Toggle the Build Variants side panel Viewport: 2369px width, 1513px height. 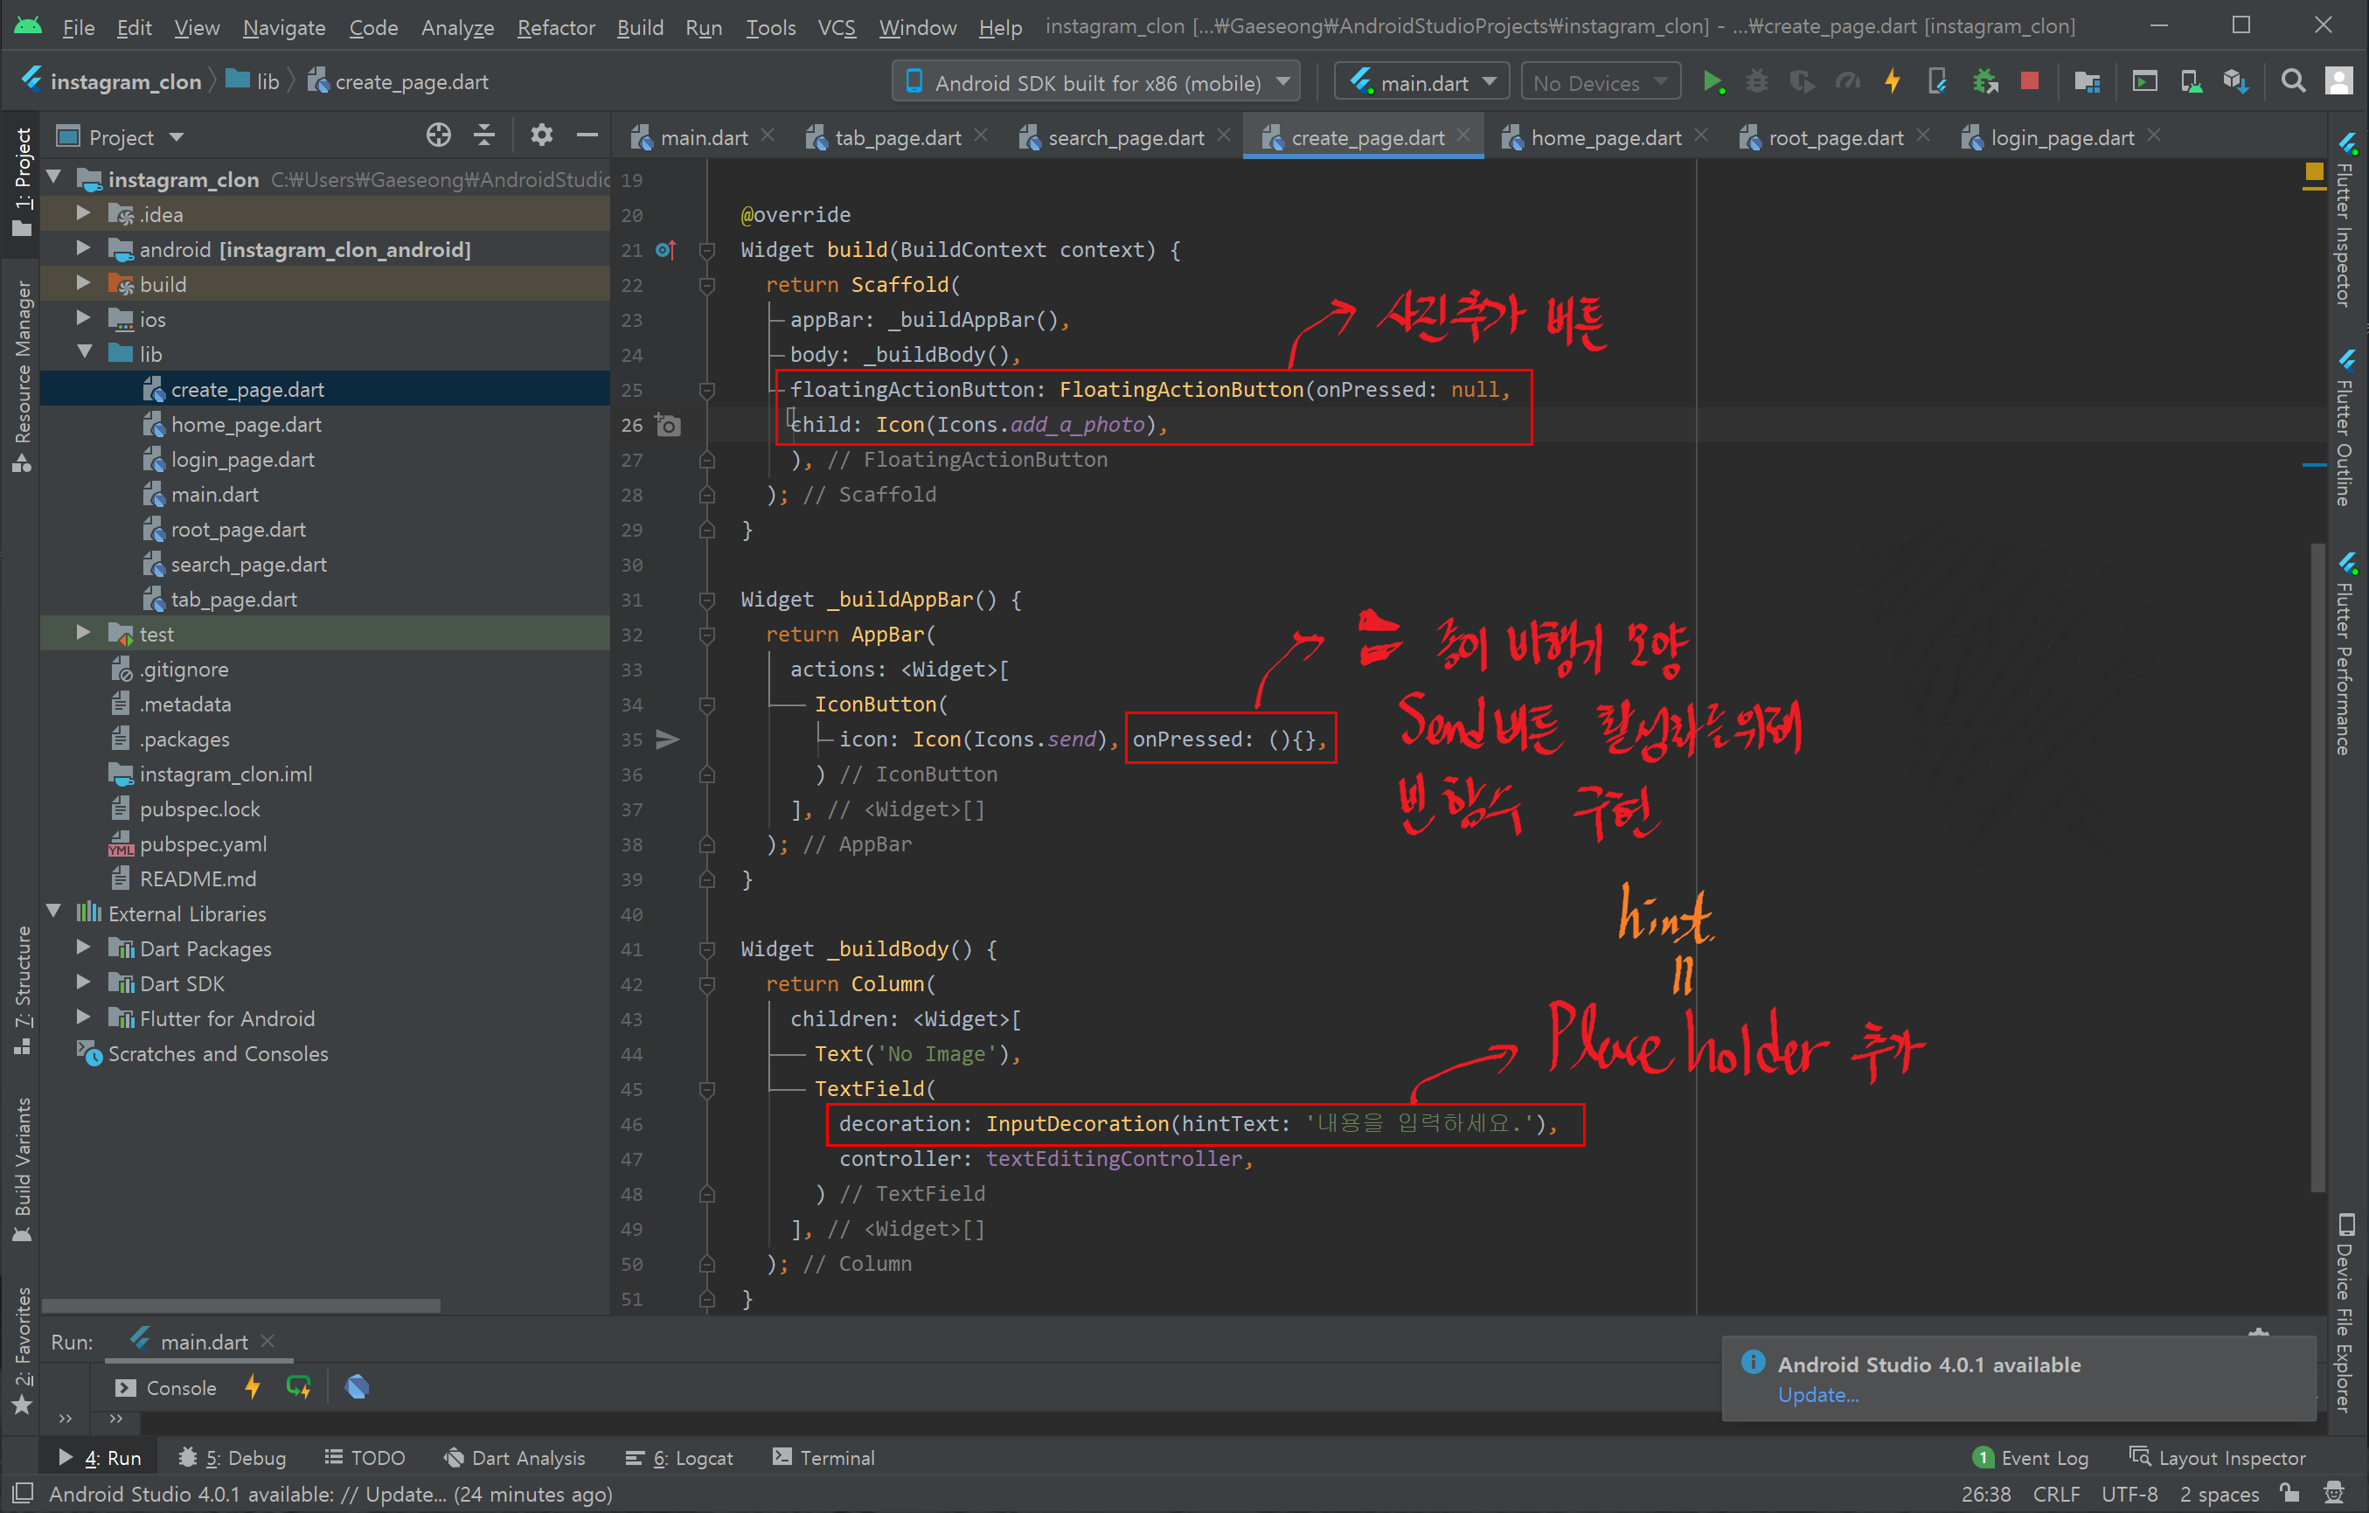(x=22, y=1169)
